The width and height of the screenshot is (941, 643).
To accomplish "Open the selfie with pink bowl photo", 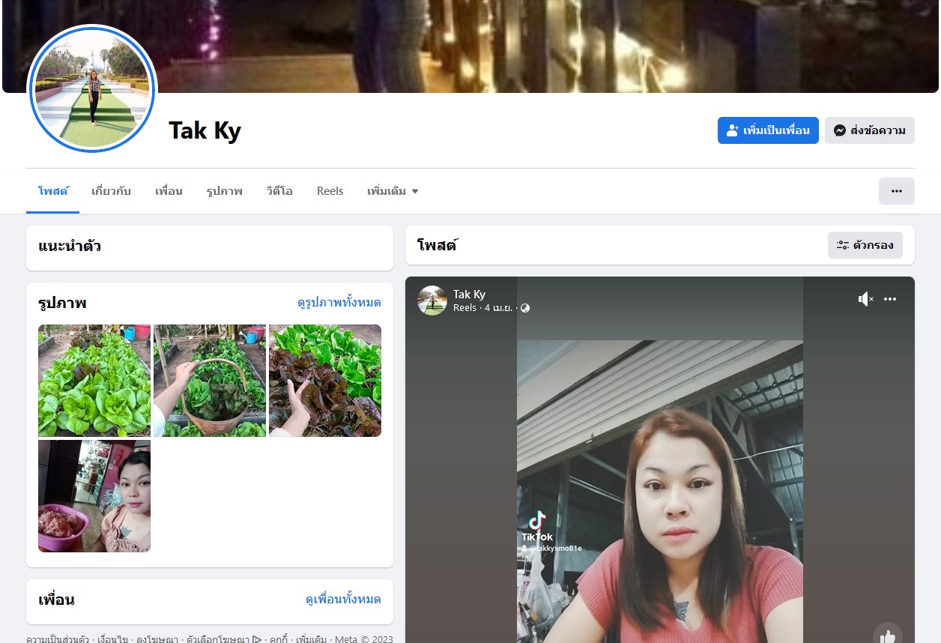I will pos(94,496).
